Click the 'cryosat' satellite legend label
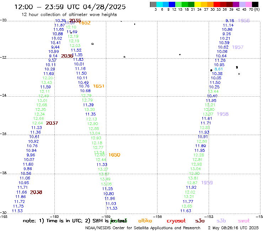 176,221
